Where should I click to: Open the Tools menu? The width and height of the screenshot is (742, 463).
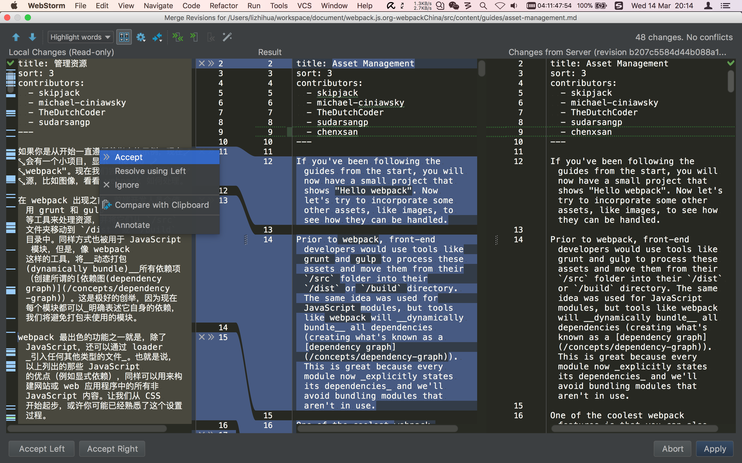coord(279,5)
